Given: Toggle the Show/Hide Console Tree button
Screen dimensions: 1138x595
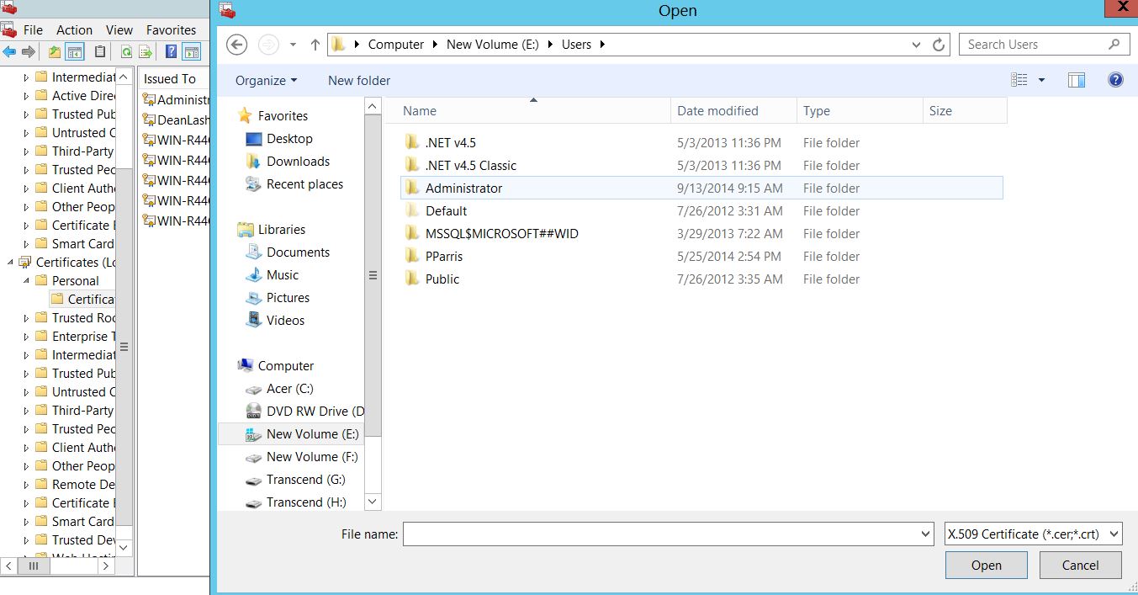Looking at the screenshot, I should 75,52.
